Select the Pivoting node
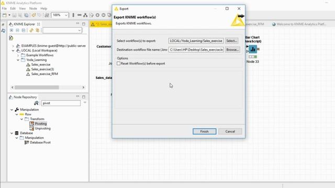This screenshot has width=335, height=188. coord(41,124)
